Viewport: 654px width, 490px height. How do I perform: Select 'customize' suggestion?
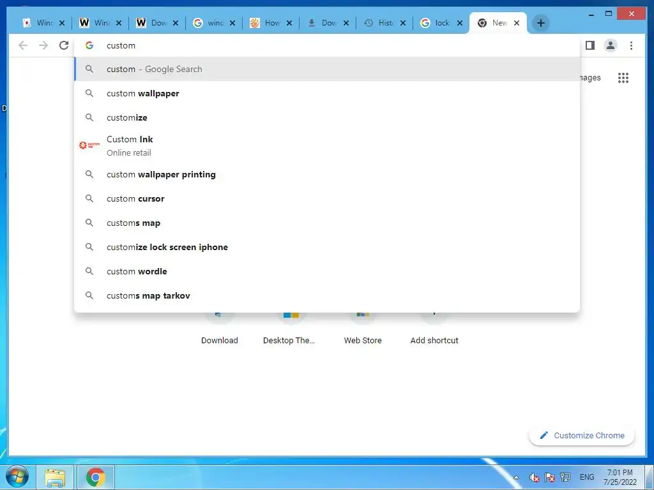tap(327, 117)
